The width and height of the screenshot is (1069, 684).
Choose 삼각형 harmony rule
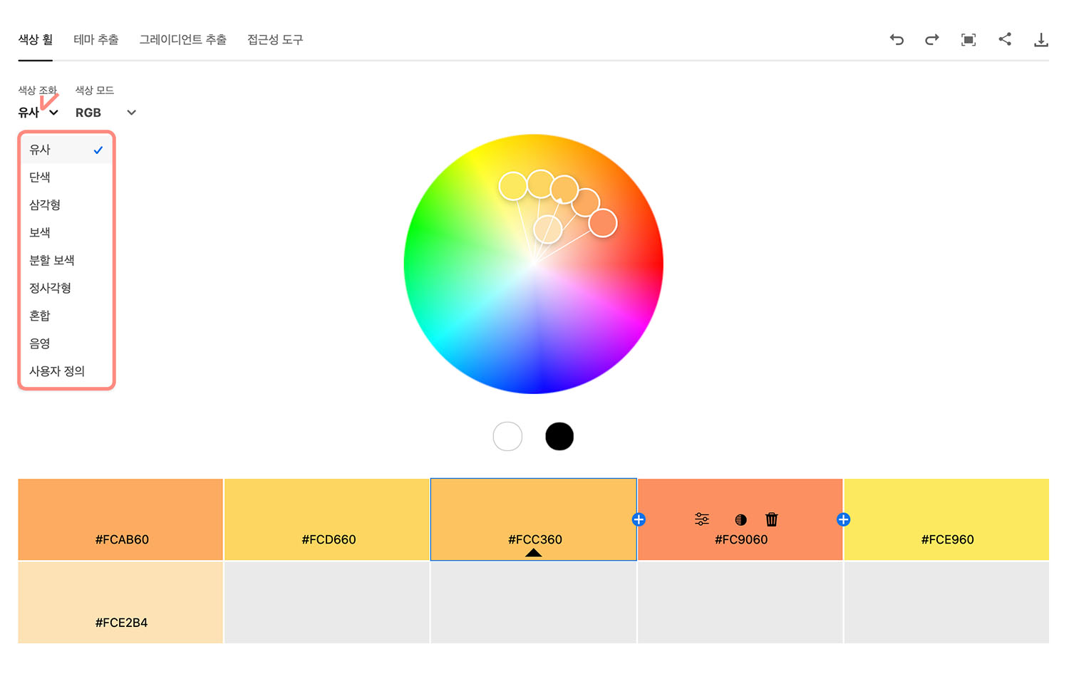(x=66, y=205)
